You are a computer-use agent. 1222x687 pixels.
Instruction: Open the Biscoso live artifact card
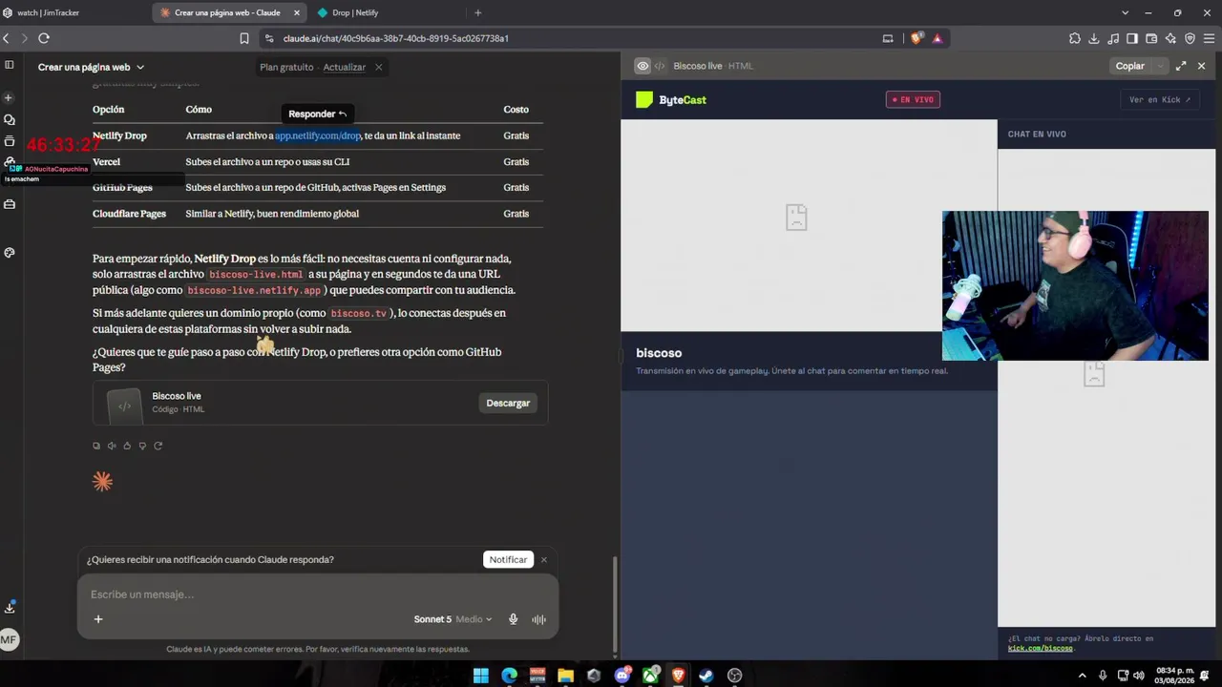point(321,403)
